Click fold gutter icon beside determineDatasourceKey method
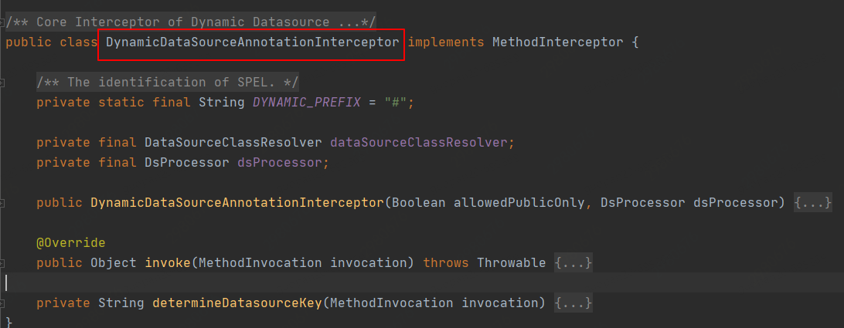Viewport: 844px width, 328px height. point(2,303)
